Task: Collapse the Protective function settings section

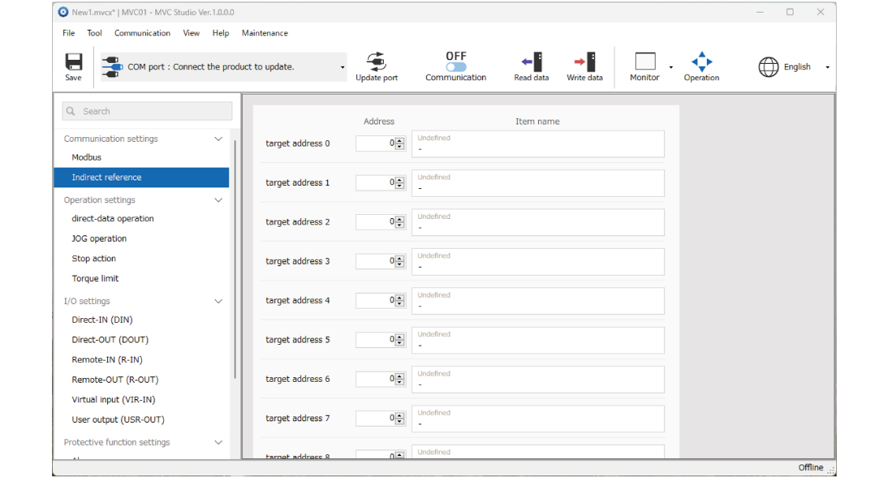Action: [x=218, y=442]
